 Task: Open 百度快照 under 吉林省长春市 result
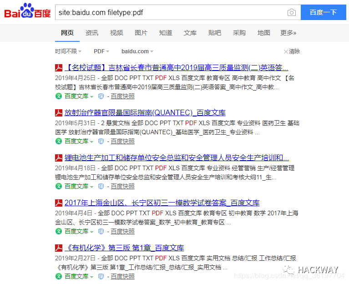point(123,96)
